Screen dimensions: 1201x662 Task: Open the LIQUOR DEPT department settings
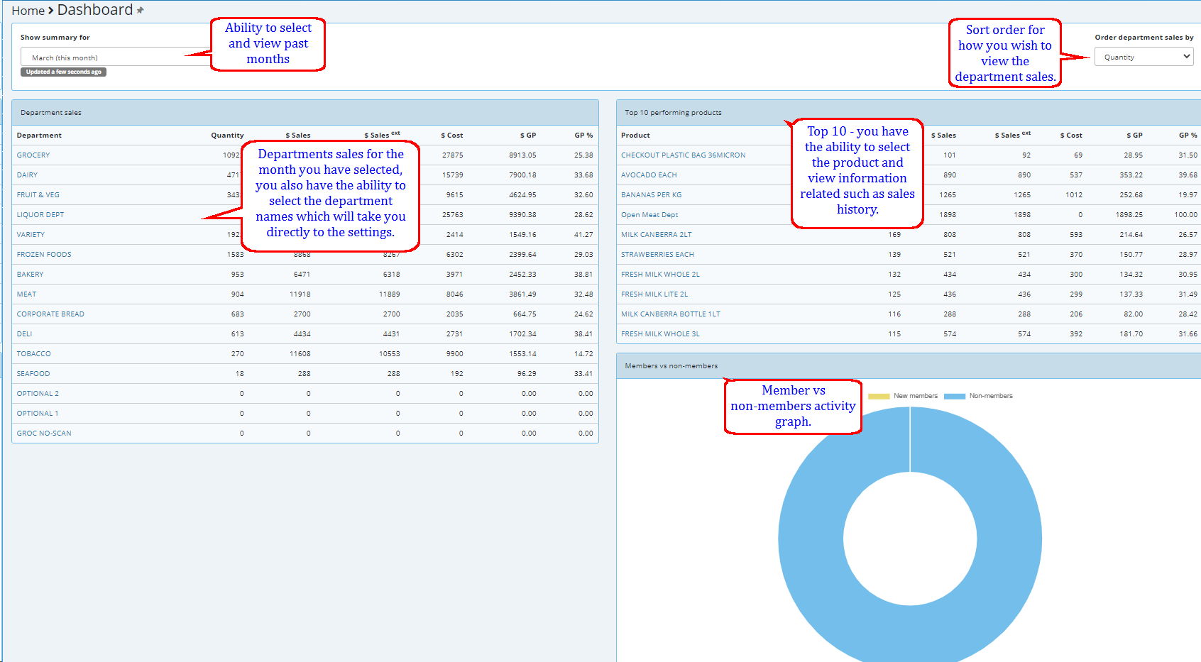click(40, 214)
